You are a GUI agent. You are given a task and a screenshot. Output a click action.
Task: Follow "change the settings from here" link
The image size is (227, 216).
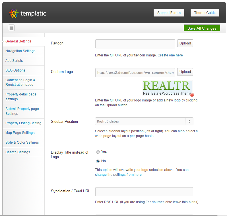click(118, 175)
